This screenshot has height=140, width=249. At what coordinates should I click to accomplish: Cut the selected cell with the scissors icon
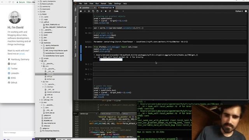coord(89,11)
